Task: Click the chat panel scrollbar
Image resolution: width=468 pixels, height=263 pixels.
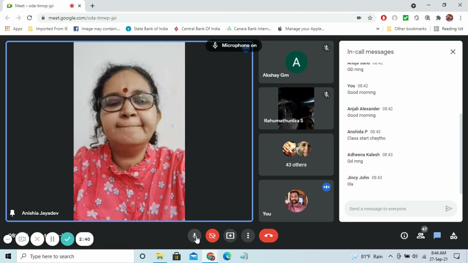Action: pos(461,153)
